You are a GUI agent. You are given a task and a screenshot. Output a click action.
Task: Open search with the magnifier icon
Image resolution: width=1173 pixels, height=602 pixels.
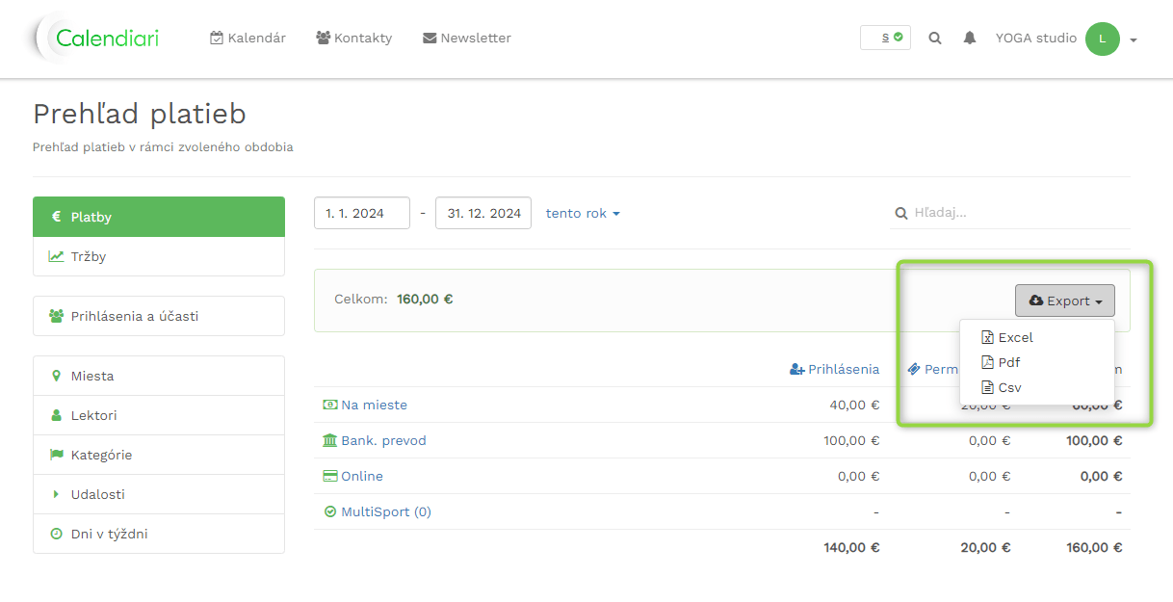tap(935, 39)
